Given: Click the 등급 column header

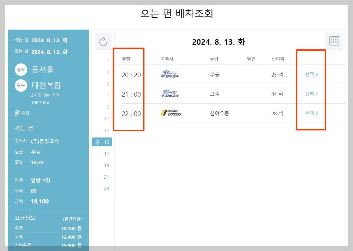Looking at the screenshot, I should click(x=214, y=59).
